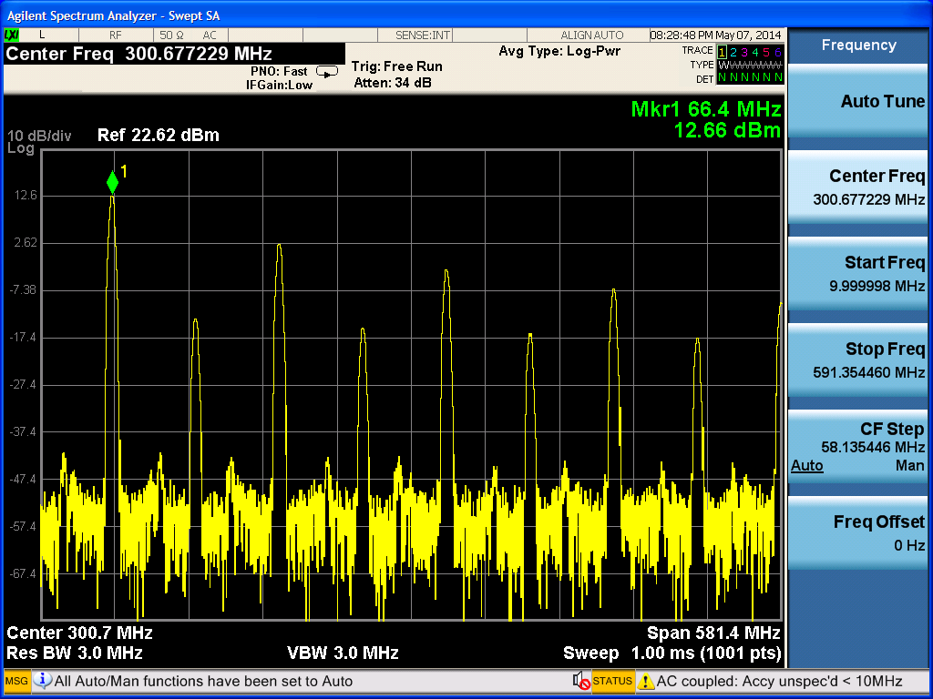
Task: Click the muted speaker icon in status bar
Action: pos(579,681)
